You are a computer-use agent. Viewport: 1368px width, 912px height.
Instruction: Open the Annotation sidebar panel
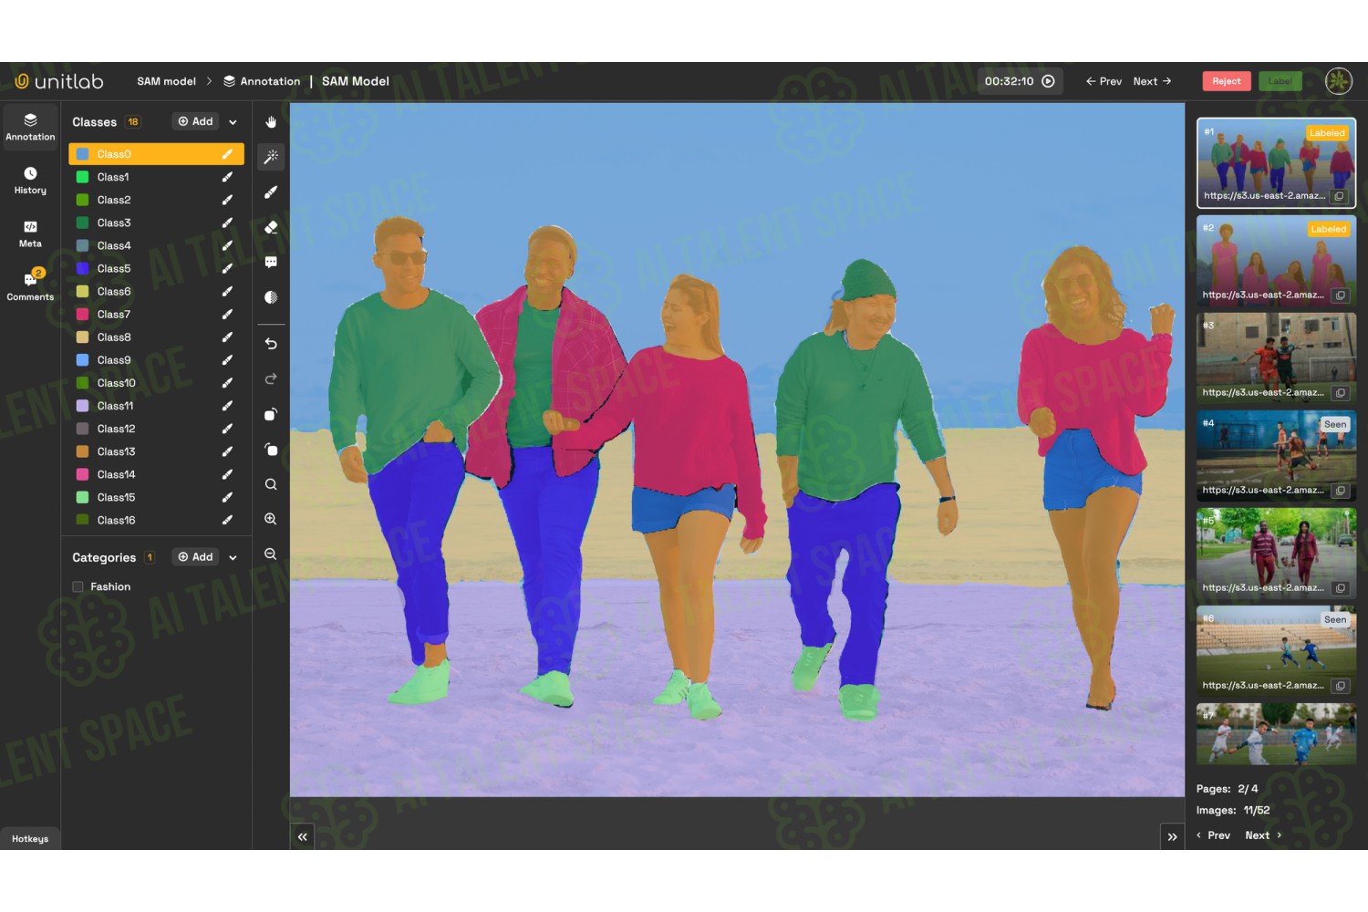click(30, 128)
